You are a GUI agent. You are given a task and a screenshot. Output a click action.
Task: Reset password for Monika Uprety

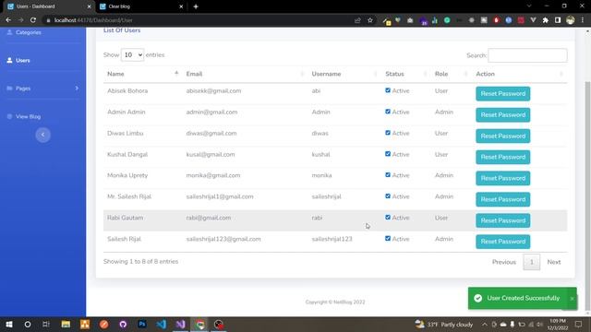[x=502, y=178]
